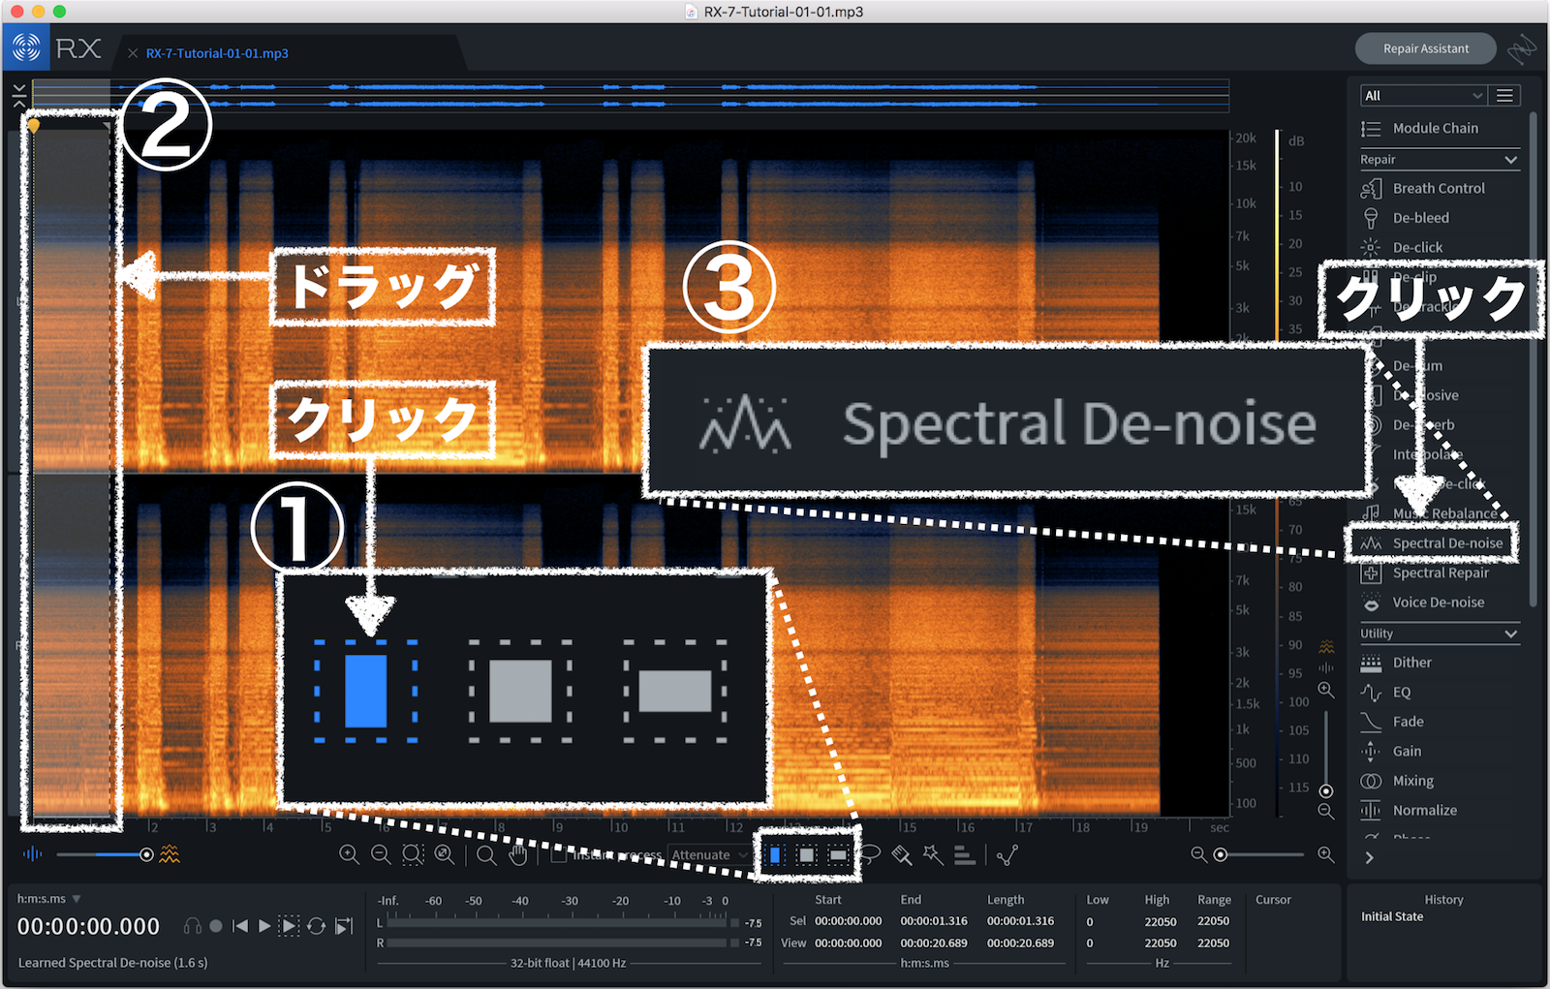This screenshot has height=989, width=1550.
Task: Click the waveform overview strip
Action: [x=631, y=95]
